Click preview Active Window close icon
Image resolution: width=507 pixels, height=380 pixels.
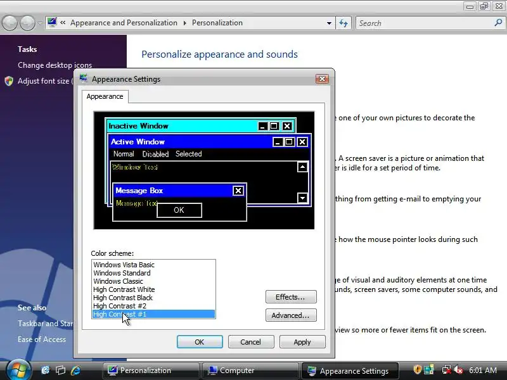point(302,142)
